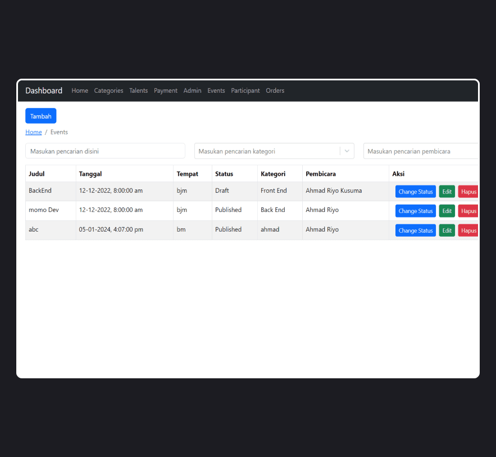Image resolution: width=496 pixels, height=457 pixels.
Task: Open Categories in the navbar
Action: [x=108, y=91]
